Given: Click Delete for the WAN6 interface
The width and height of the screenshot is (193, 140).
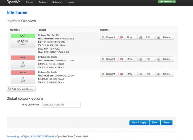Looking at the screenshot, I should (x=165, y=74).
